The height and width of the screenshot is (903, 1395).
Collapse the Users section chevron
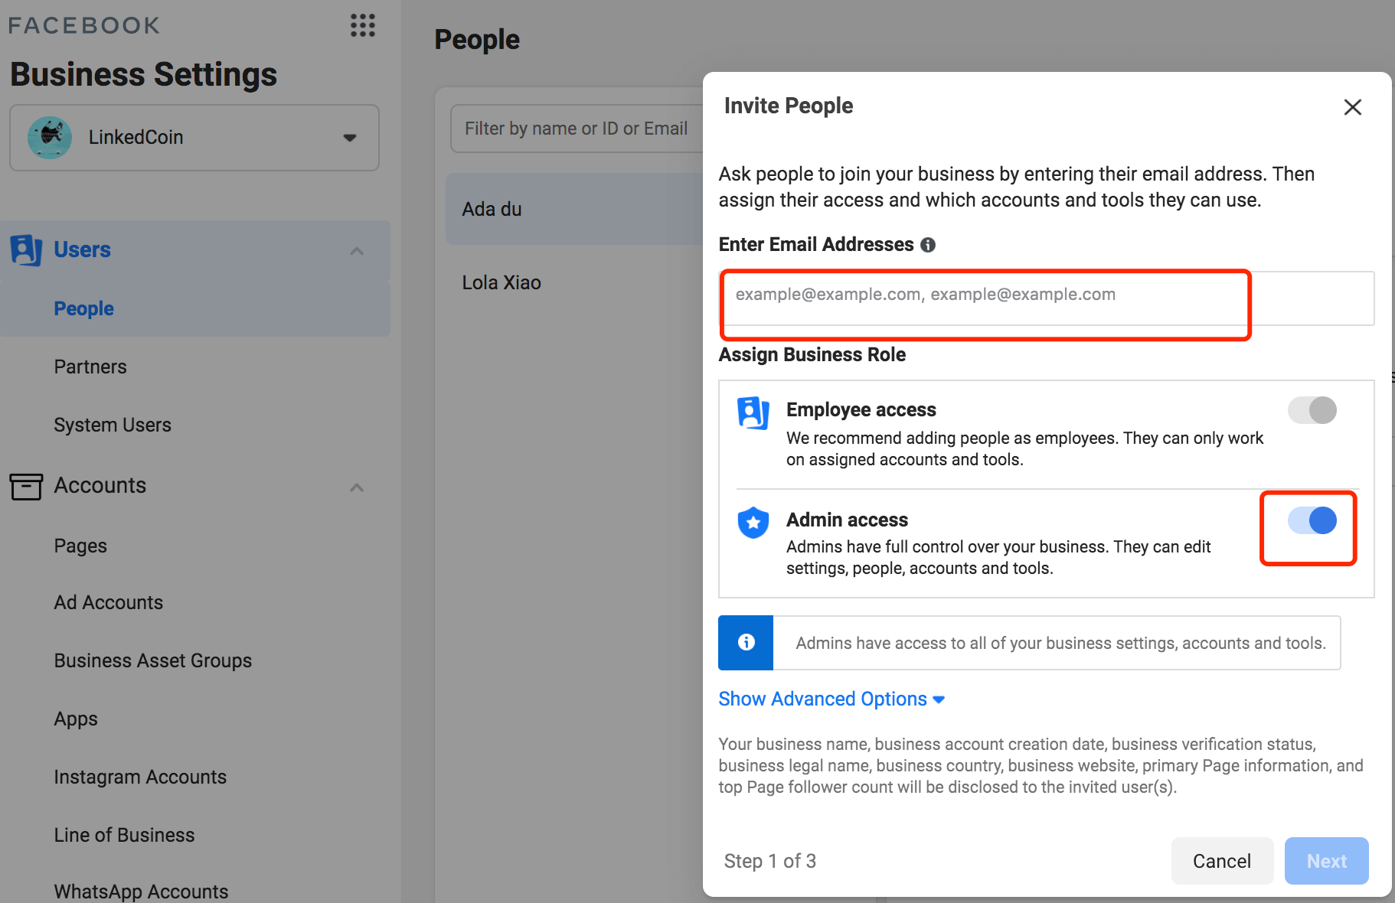tap(357, 251)
